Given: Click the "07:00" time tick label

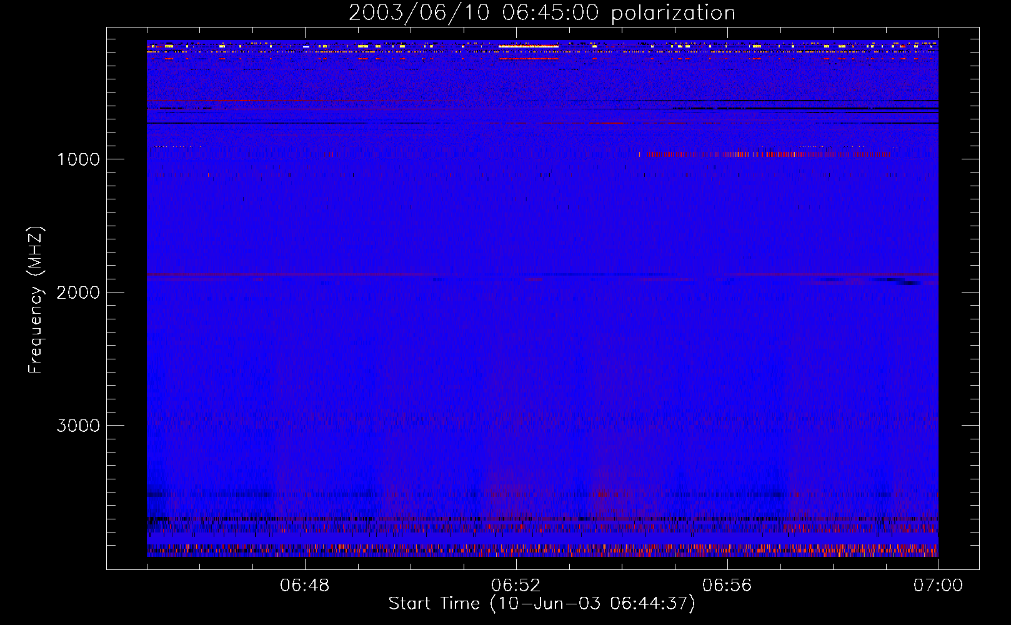Looking at the screenshot, I should [x=939, y=586].
